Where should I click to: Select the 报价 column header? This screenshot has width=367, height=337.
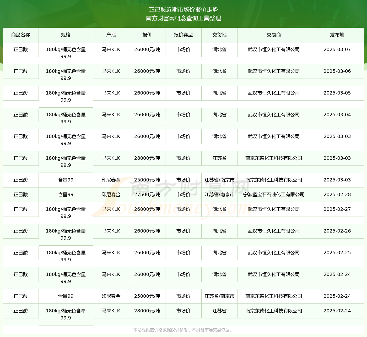[x=147, y=35]
